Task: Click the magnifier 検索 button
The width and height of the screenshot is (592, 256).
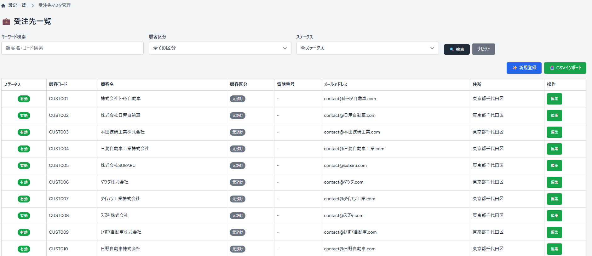Action: pyautogui.click(x=457, y=49)
